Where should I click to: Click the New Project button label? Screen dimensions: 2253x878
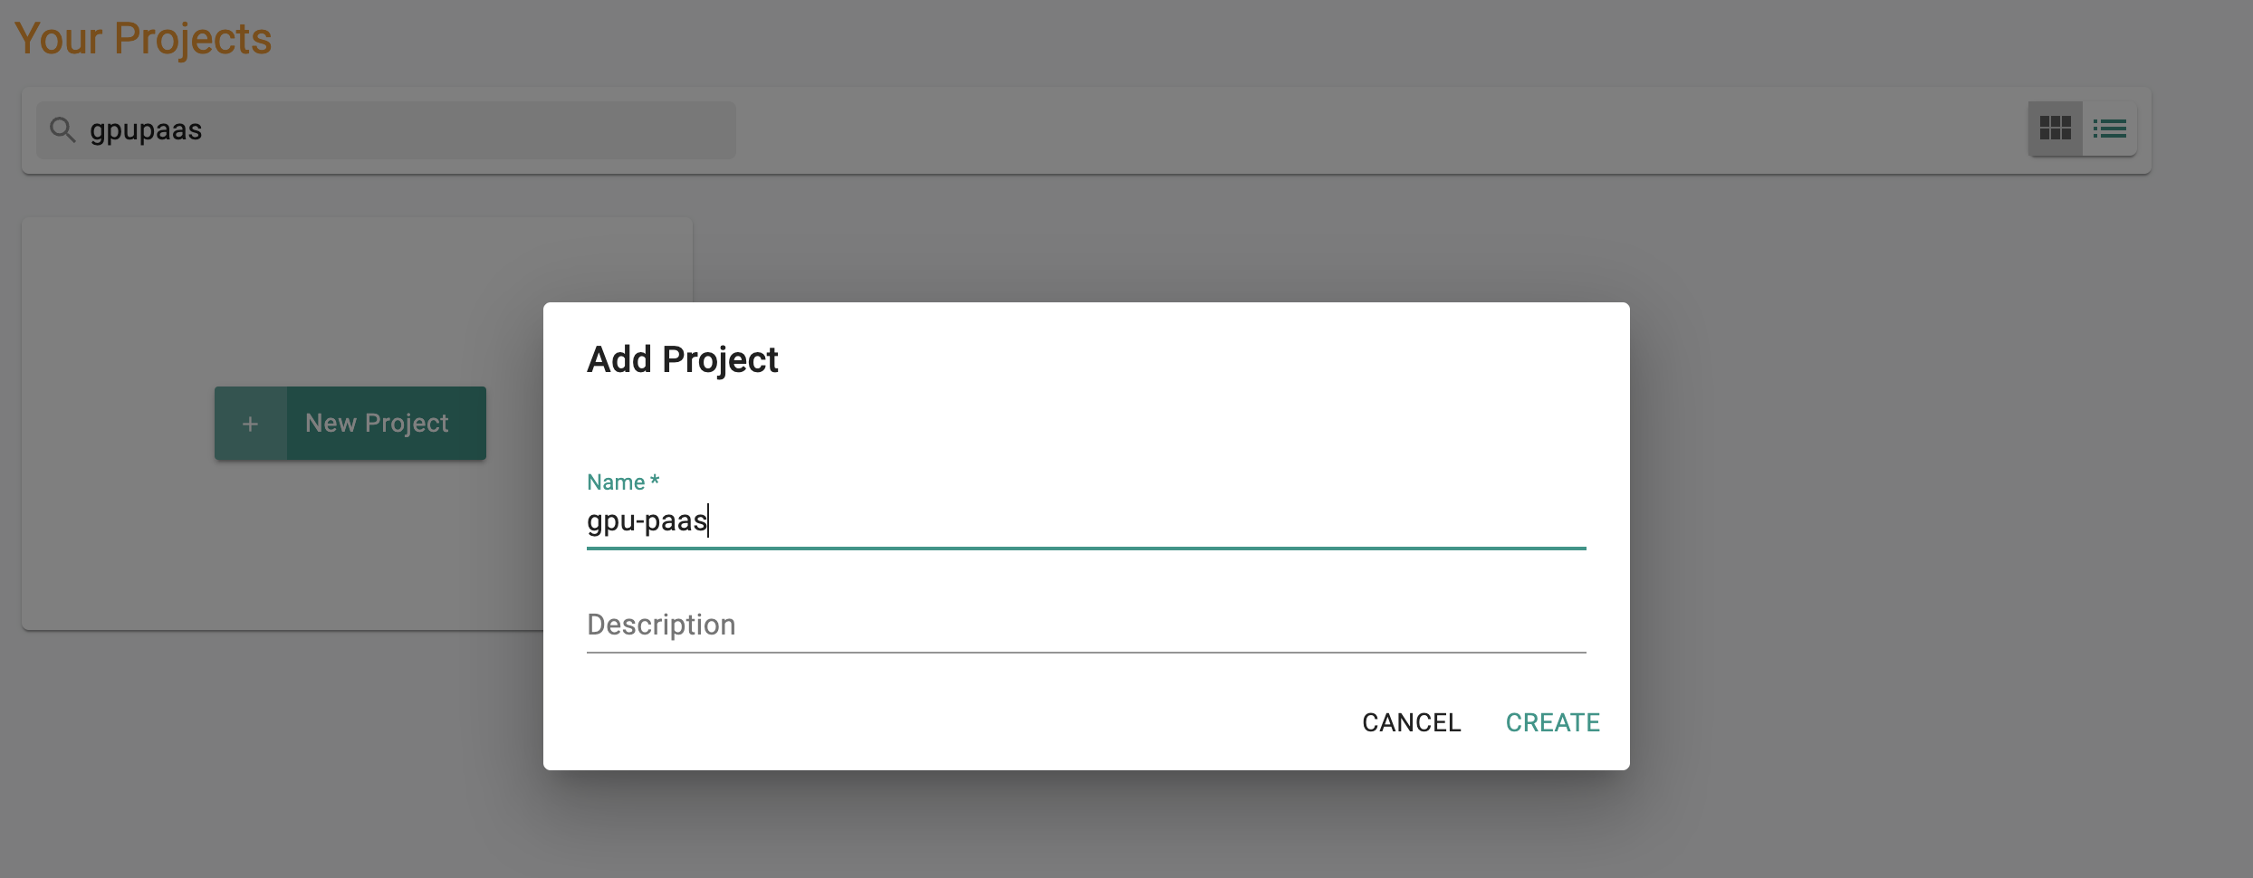click(x=377, y=423)
